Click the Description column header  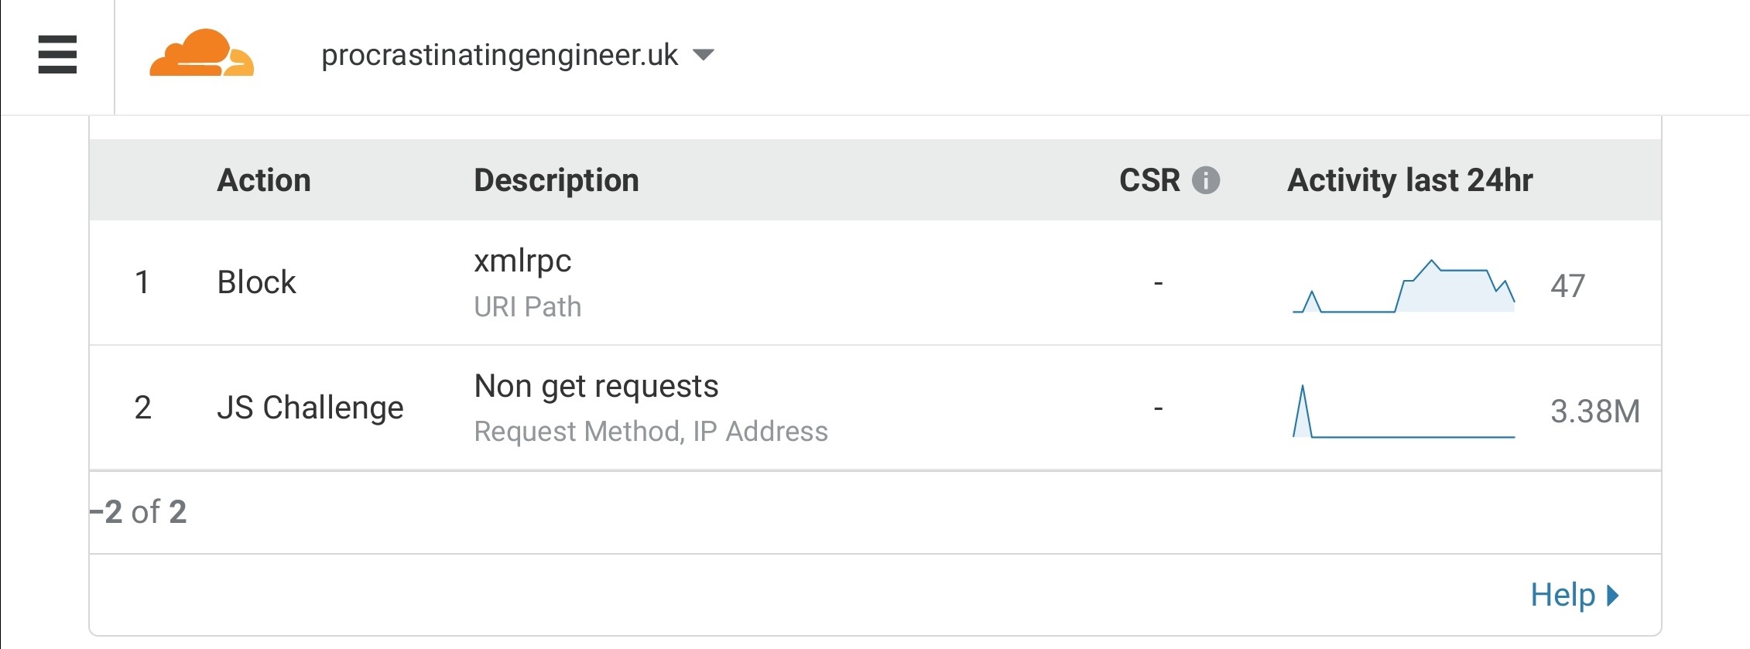(x=556, y=180)
